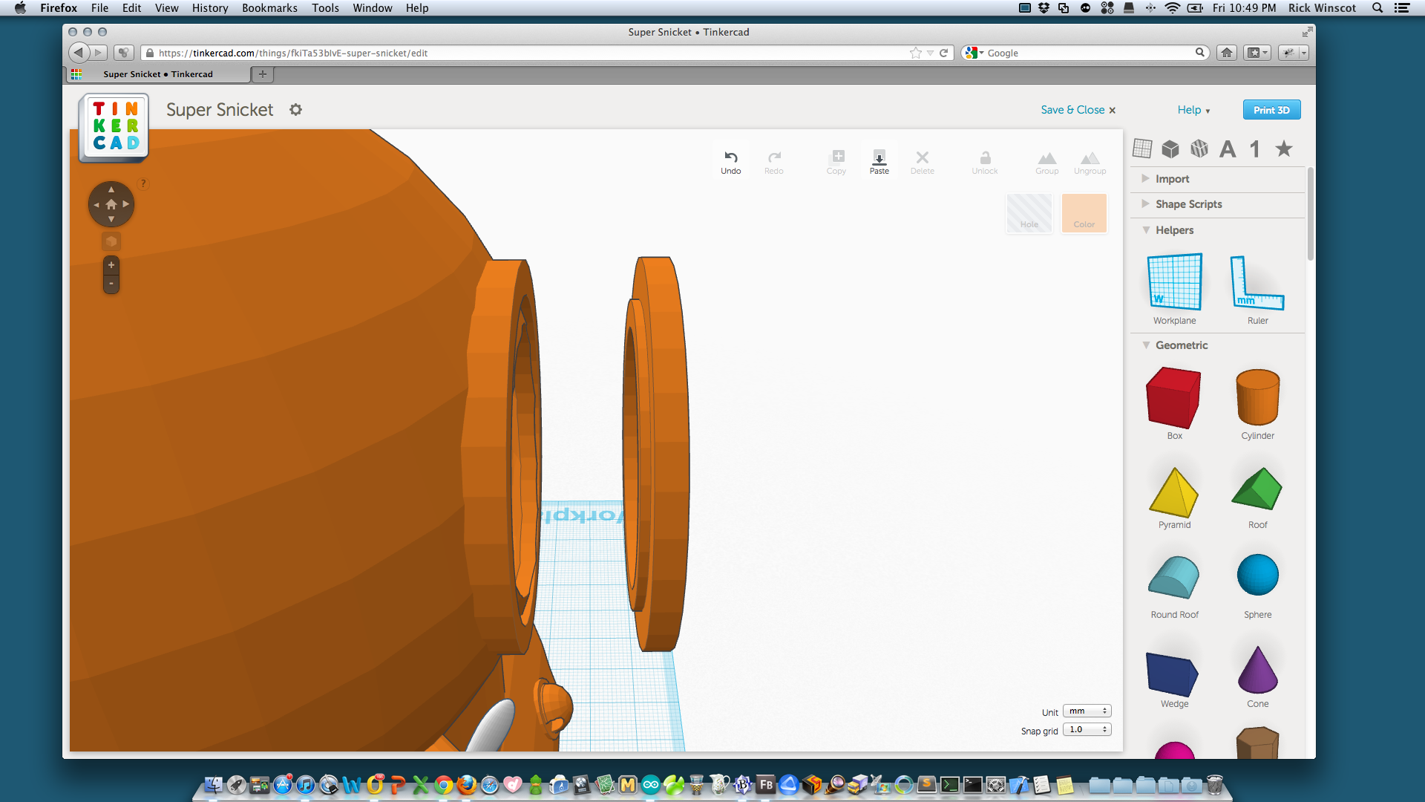
Task: Show the grid category in shapes panel
Action: 1142,149
